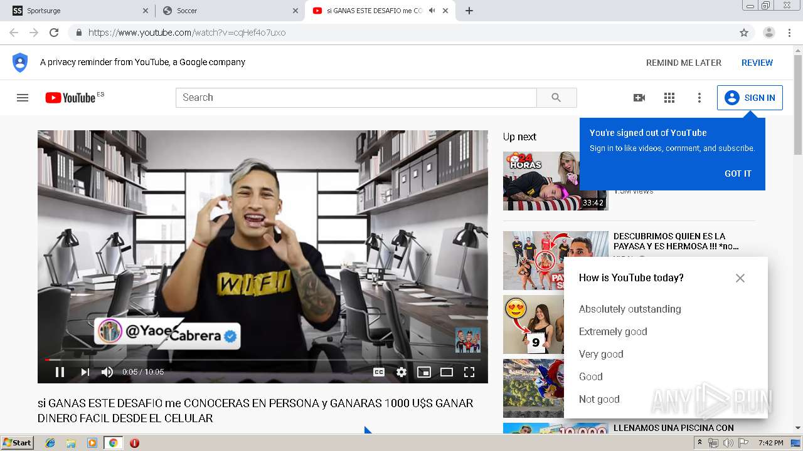
Task: Enter full screen video mode
Action: [469, 372]
